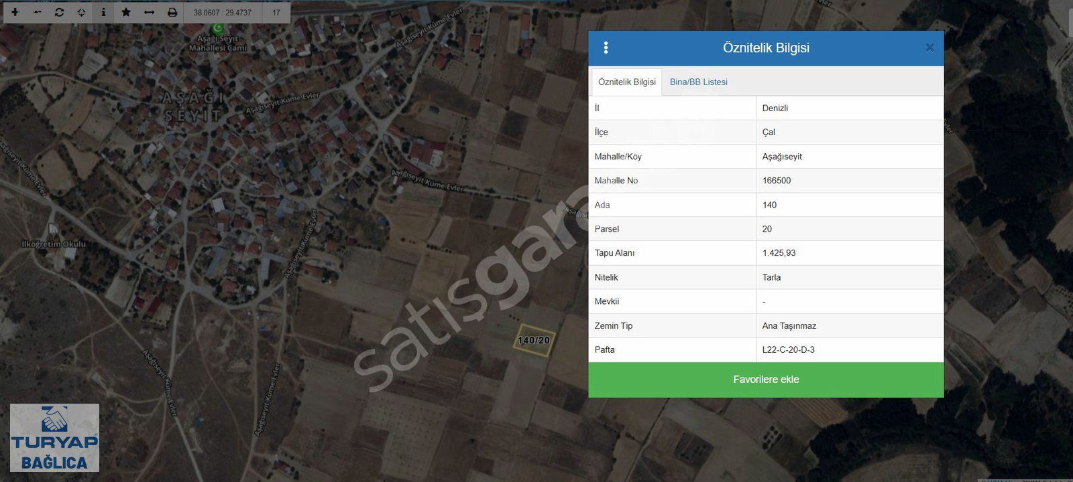
Task: Open the three-dot options menu
Action: (606, 48)
